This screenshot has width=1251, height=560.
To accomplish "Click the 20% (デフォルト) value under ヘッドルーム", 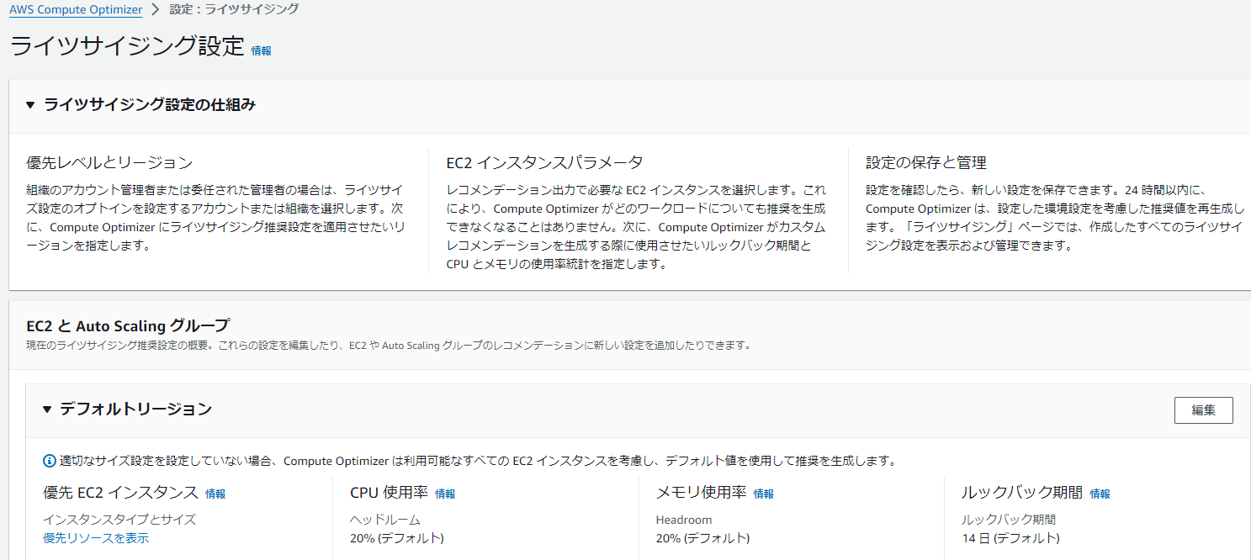I will click(x=397, y=538).
